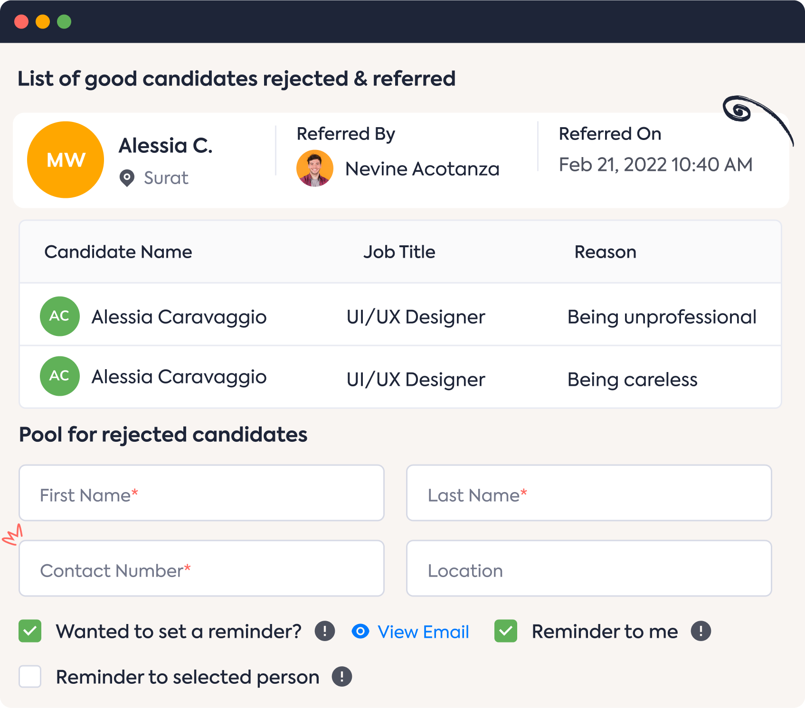Click the green maximize window button

tap(64, 22)
